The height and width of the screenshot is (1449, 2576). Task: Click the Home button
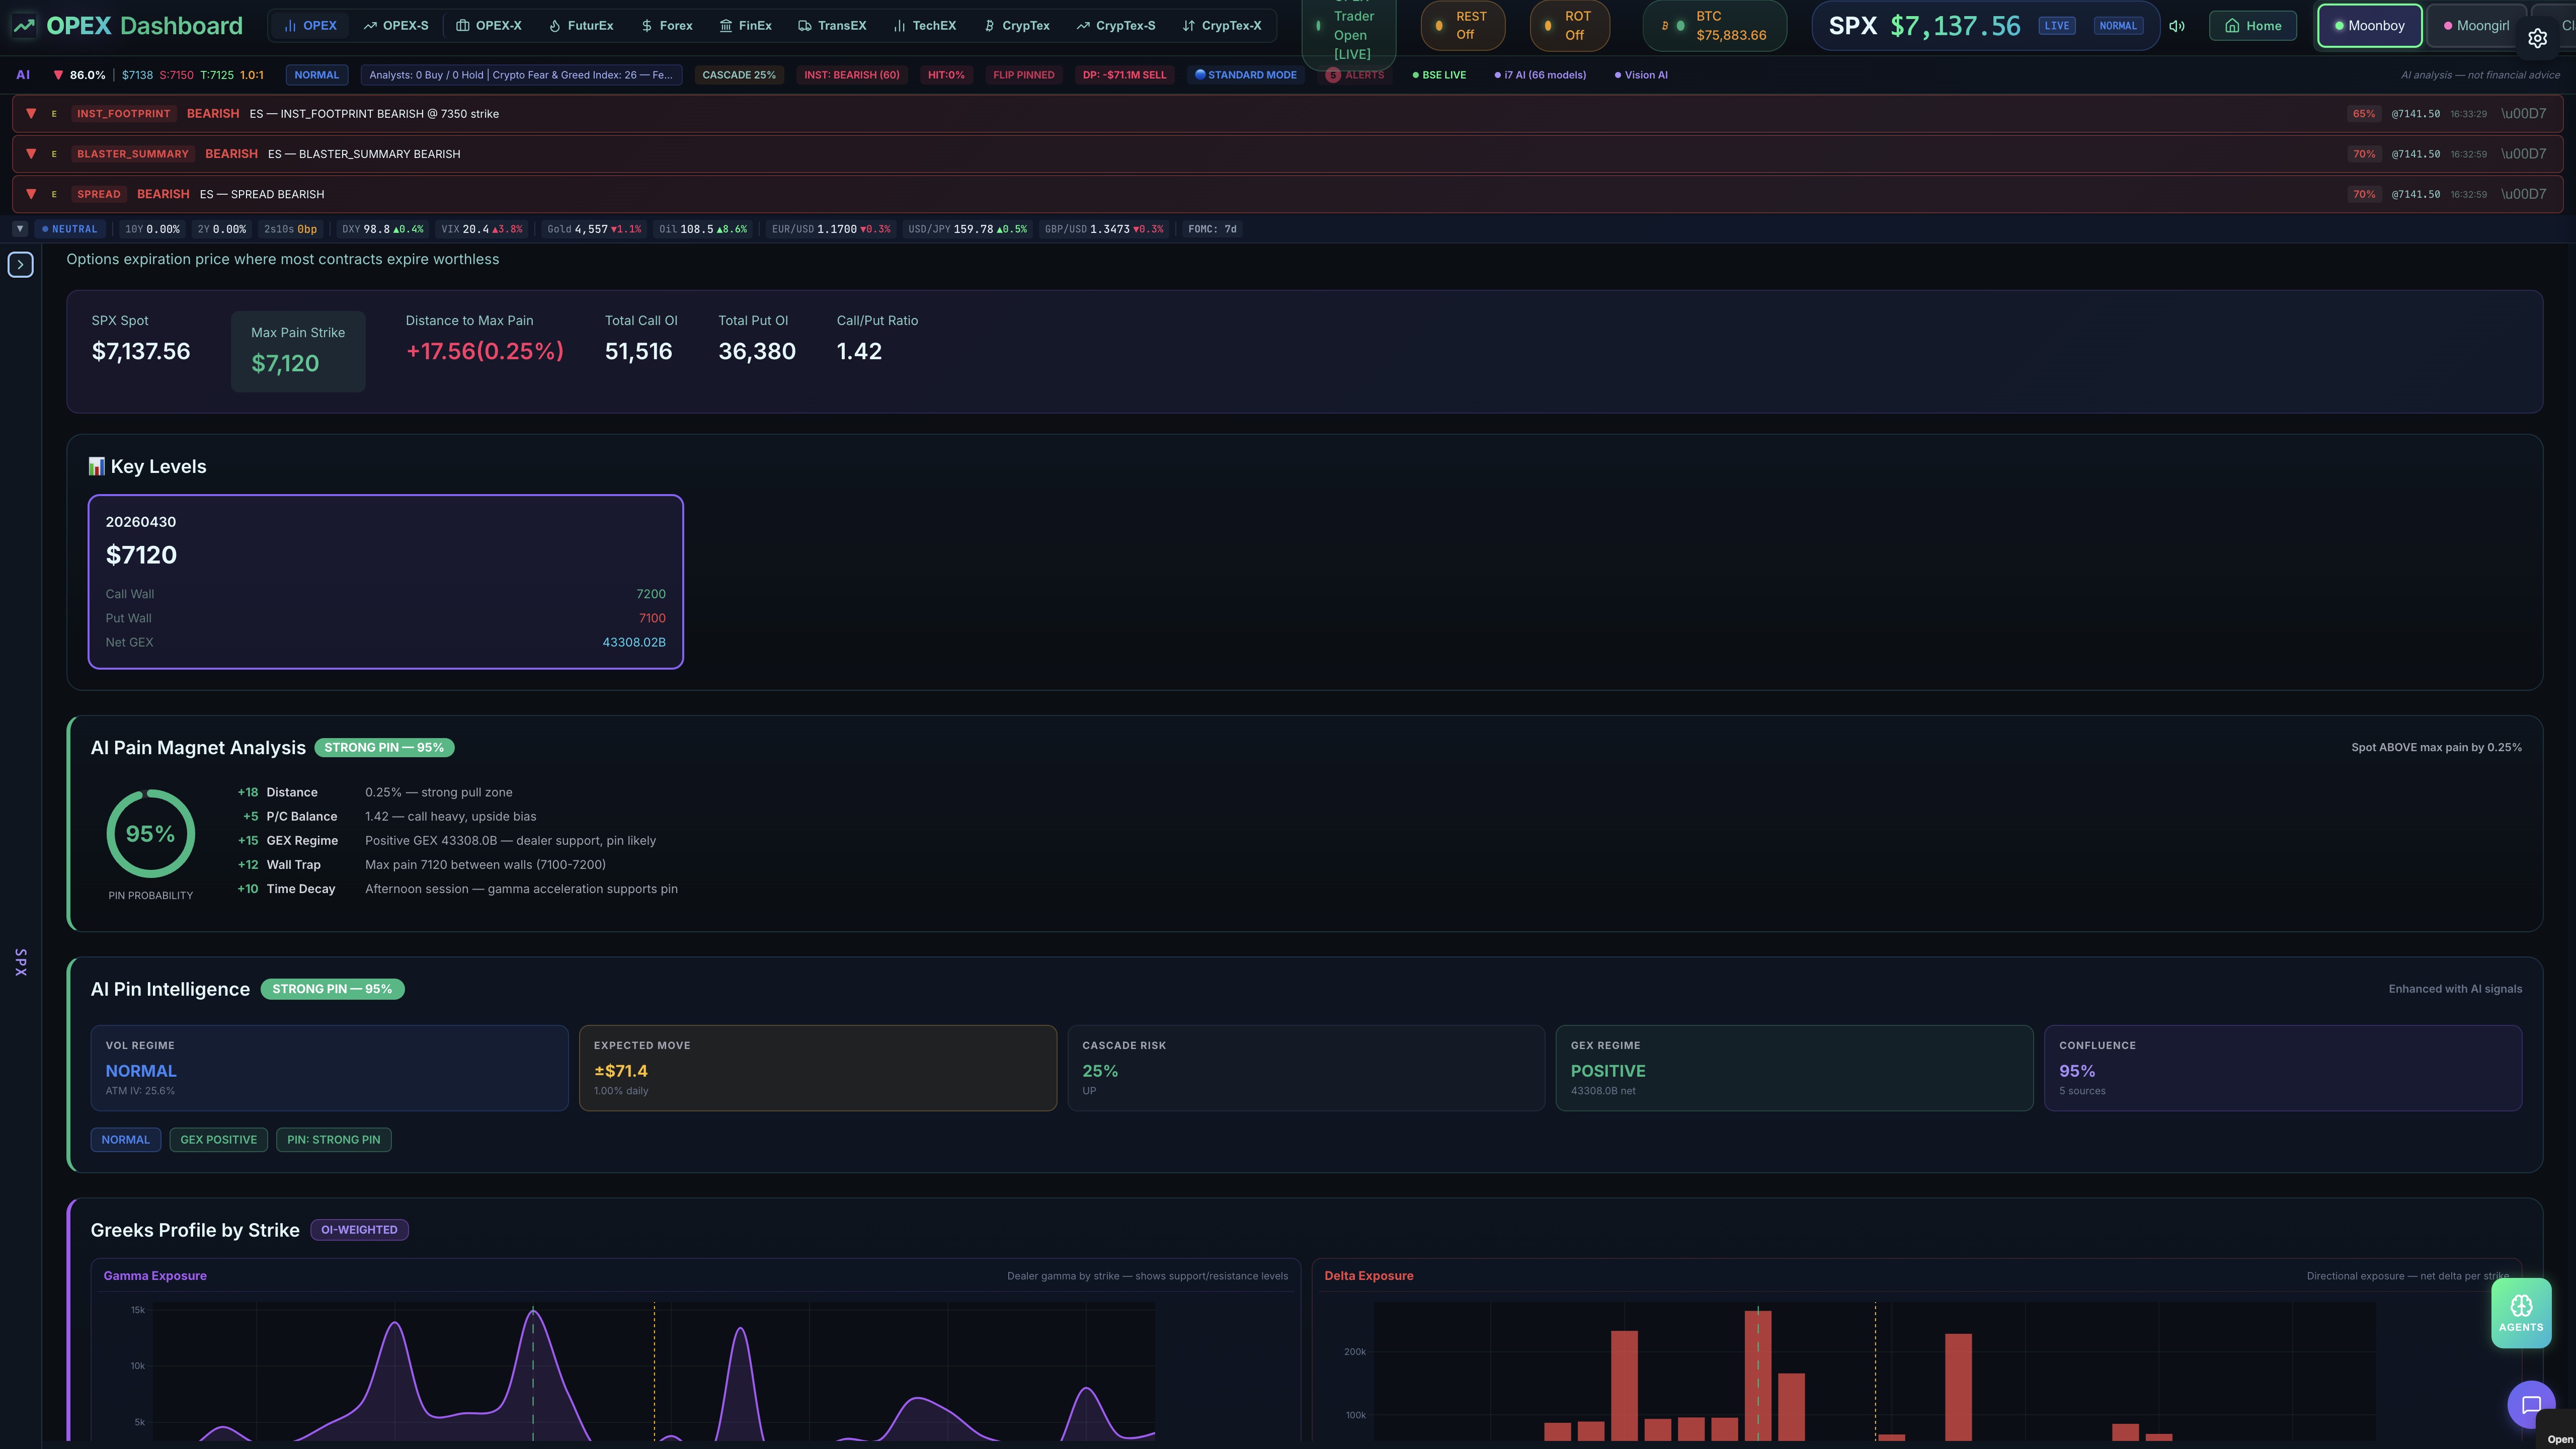pos(2253,26)
